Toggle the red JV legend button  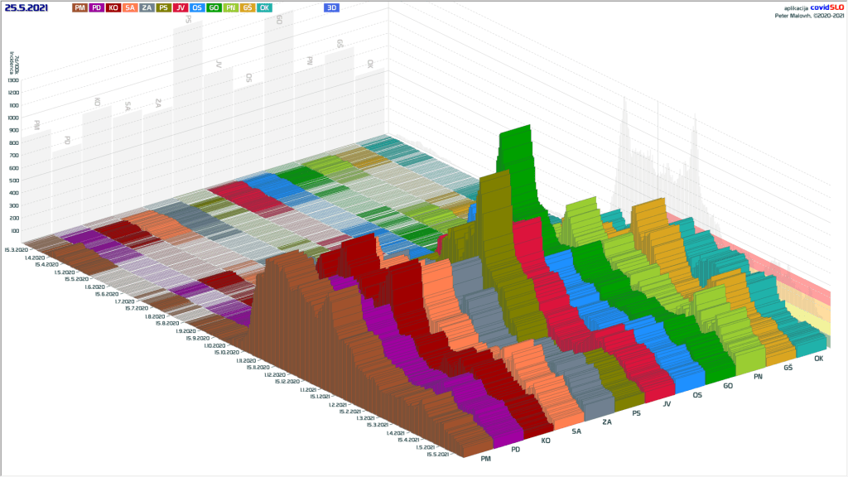click(181, 7)
